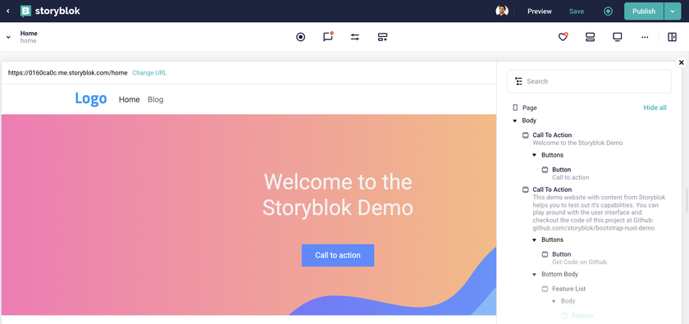
Task: Select the circle target icon in center toolbar
Action: click(300, 37)
